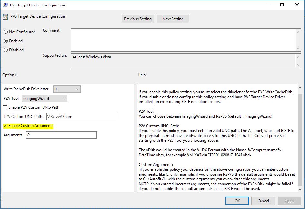Close the PVS Target Device Configuration window

297,5
